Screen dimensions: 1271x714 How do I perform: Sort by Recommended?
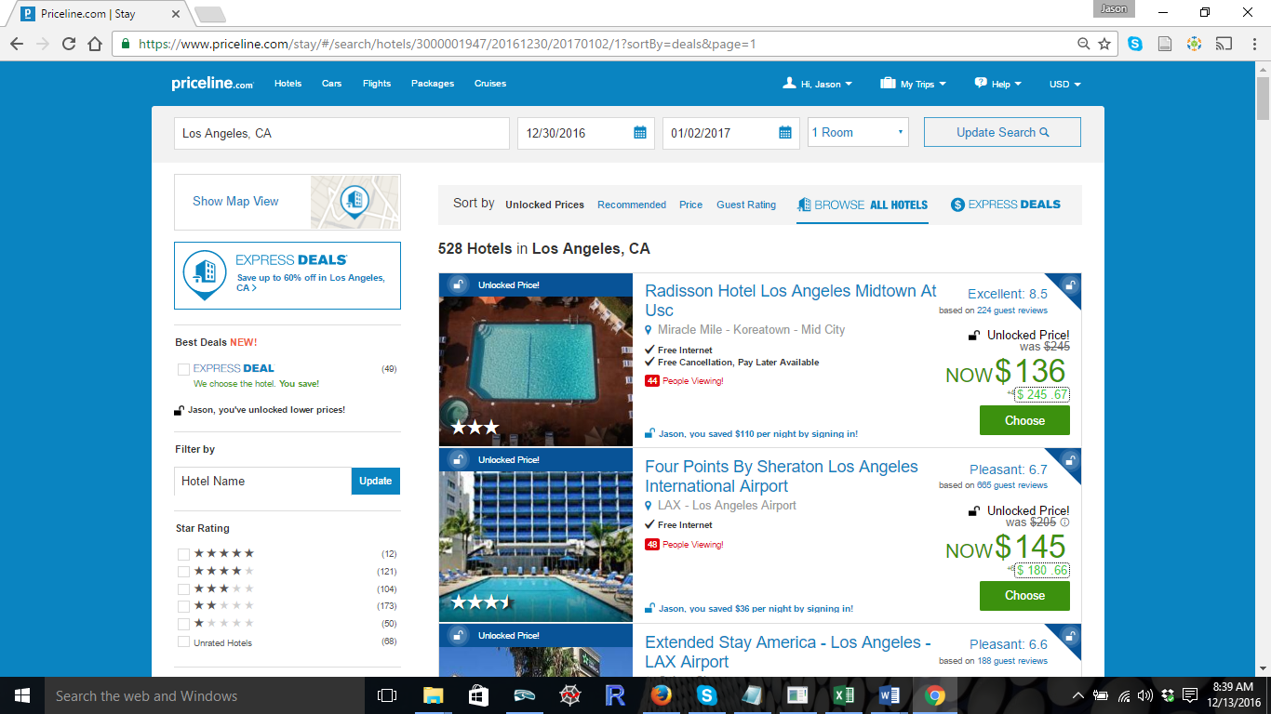[x=632, y=205]
